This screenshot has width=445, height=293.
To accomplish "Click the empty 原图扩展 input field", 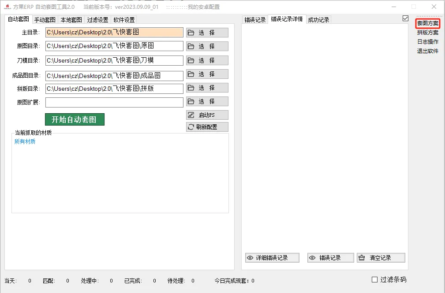I will point(114,102).
